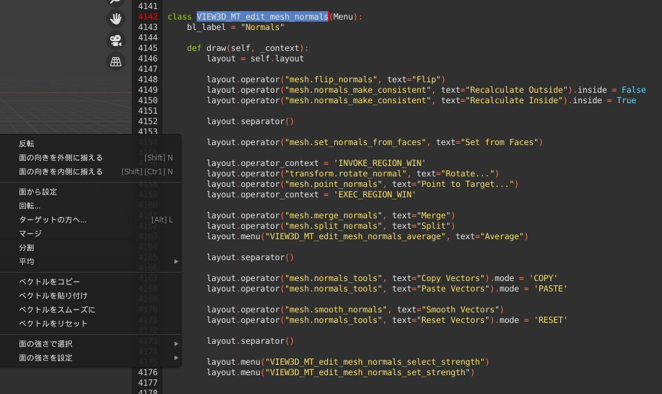Select 面の向きを外側に揃える
Viewport: 662px width, 394px height.
click(91, 158)
